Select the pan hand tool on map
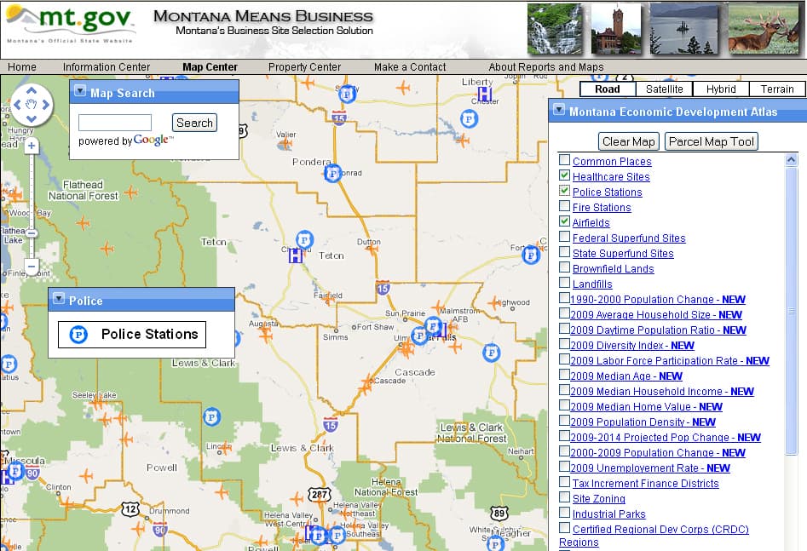The width and height of the screenshot is (807, 551). pyautogui.click(x=32, y=103)
